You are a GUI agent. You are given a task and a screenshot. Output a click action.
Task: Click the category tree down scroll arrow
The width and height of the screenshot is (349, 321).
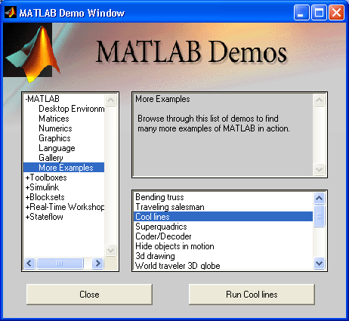110,250
